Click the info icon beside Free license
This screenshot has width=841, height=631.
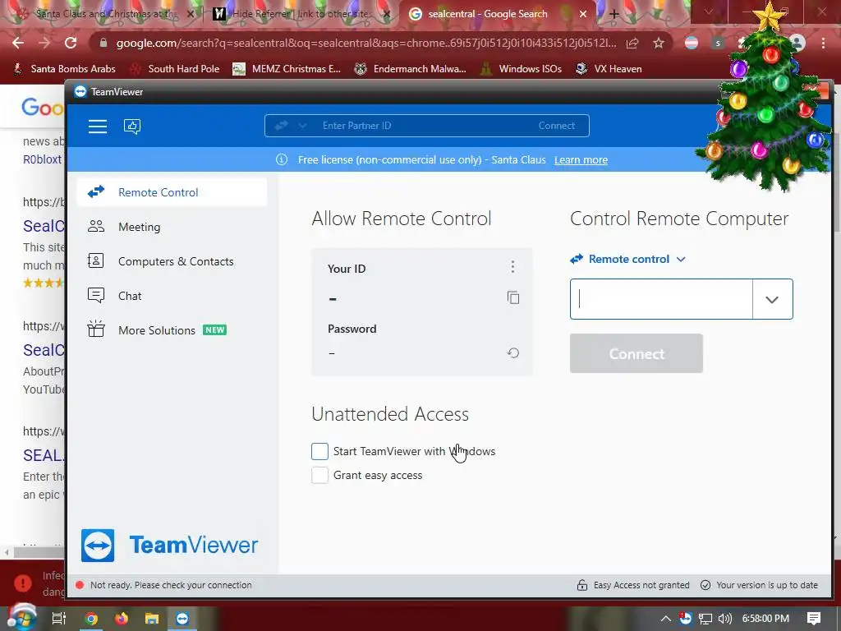point(282,160)
